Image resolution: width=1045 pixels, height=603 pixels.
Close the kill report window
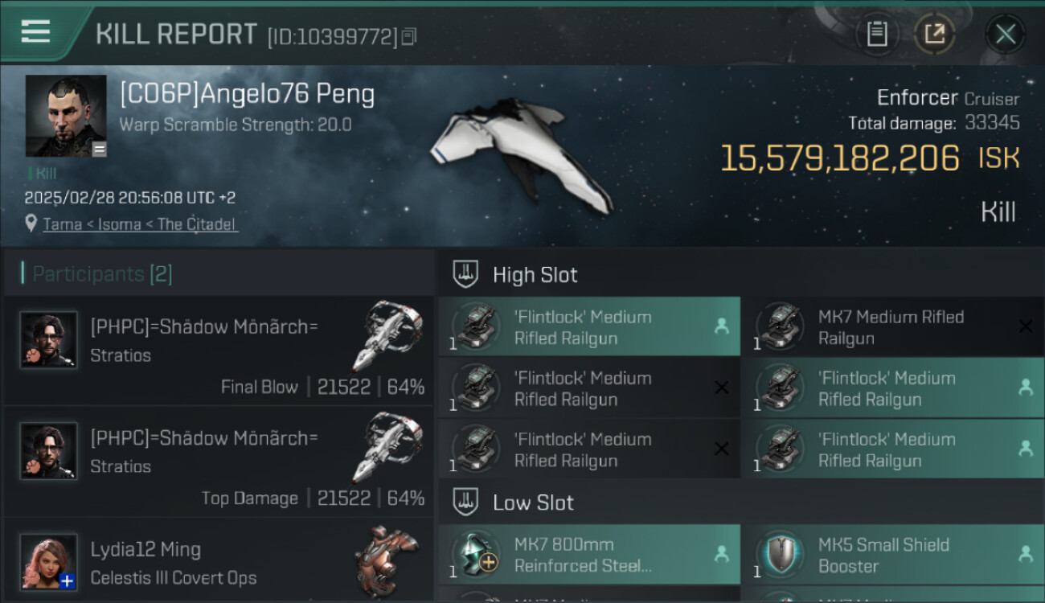(1005, 34)
